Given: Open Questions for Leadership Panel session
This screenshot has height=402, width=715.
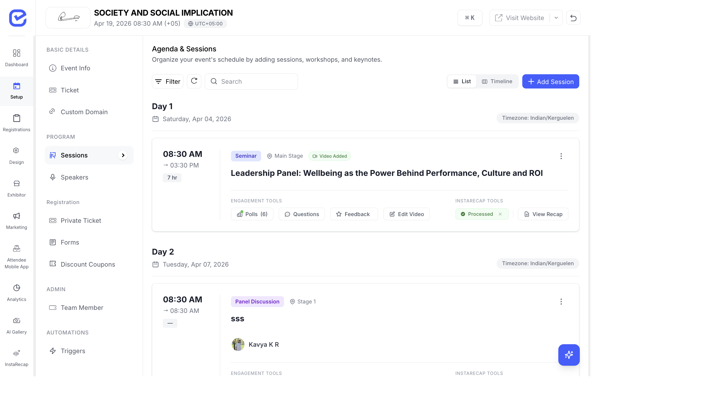Looking at the screenshot, I should click(x=302, y=214).
